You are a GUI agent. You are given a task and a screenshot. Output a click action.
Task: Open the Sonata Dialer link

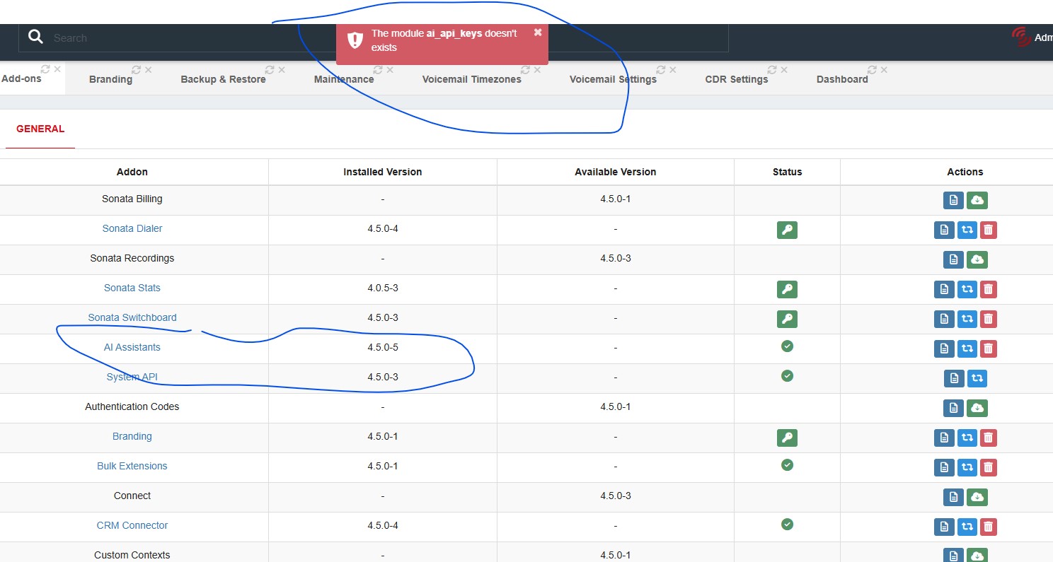point(132,228)
